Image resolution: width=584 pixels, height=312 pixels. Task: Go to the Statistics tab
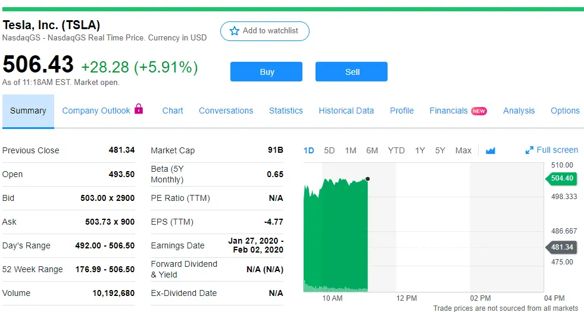pos(286,111)
